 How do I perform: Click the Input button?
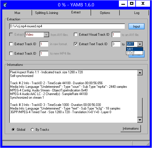click(136, 26)
